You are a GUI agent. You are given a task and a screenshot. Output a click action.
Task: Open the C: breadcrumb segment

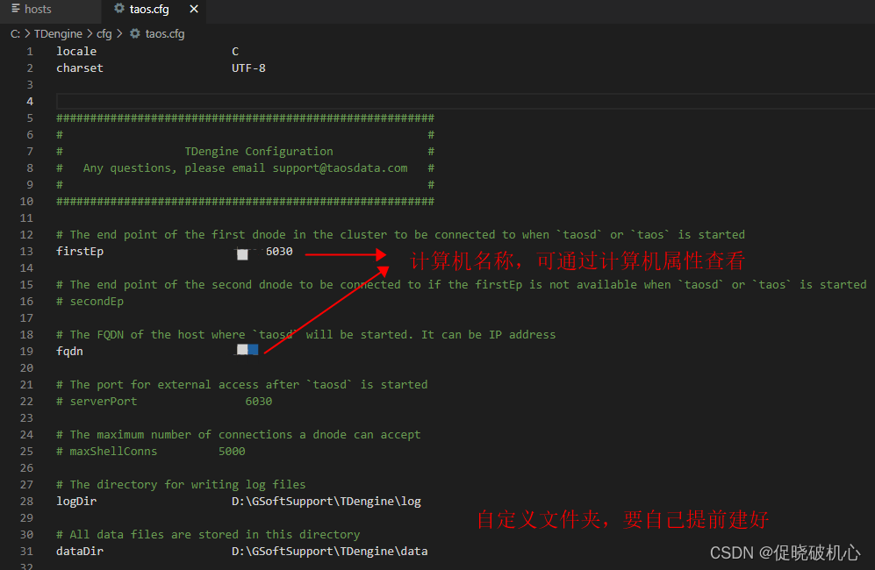pos(15,33)
